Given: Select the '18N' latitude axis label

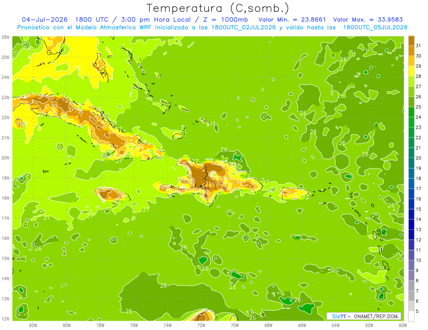Looking at the screenshot, I should (5, 198).
